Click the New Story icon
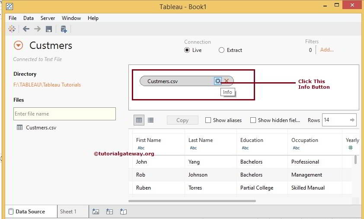 123,212
